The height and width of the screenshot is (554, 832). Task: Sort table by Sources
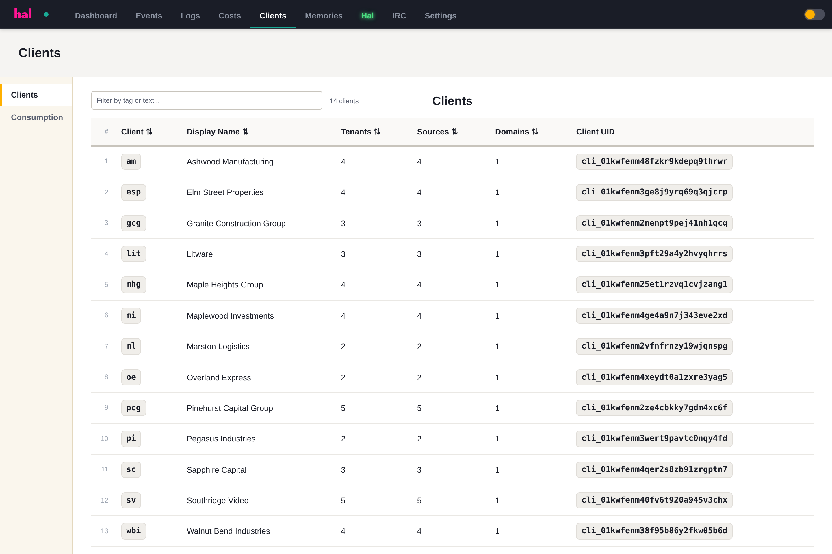(437, 132)
